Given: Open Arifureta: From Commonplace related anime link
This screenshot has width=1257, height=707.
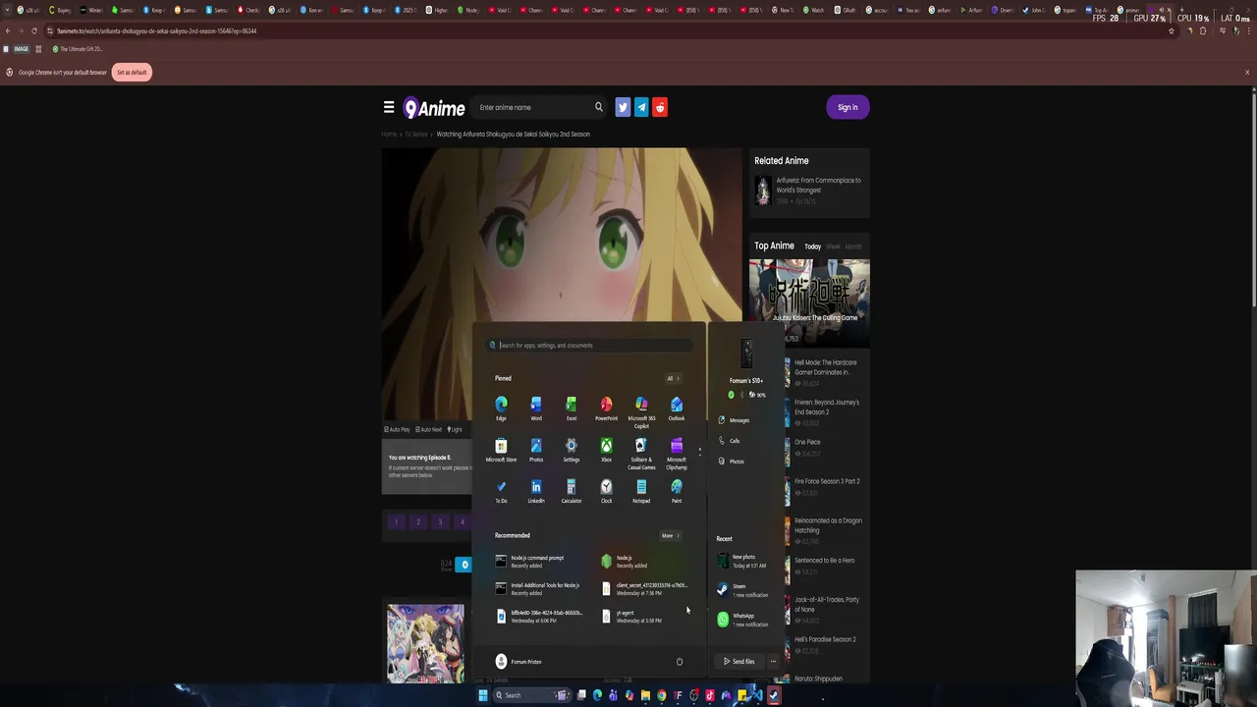Looking at the screenshot, I should (x=818, y=185).
